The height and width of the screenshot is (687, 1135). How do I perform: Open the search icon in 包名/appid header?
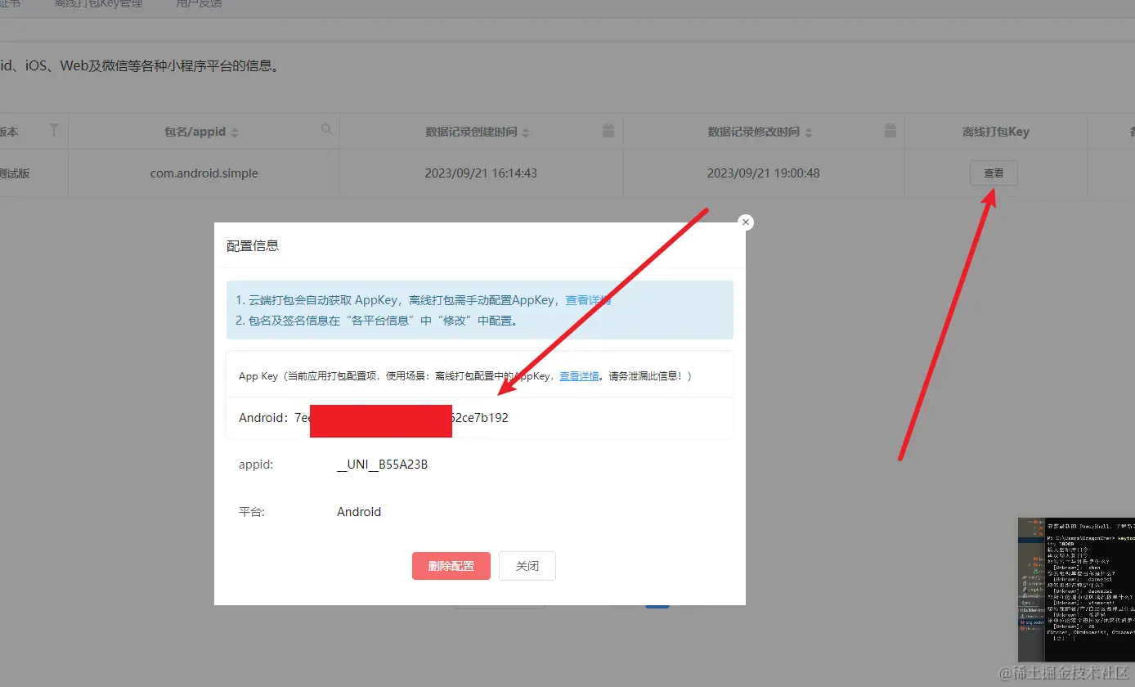[327, 130]
